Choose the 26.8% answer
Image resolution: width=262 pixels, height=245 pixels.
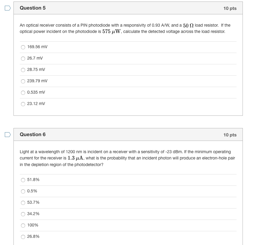pyautogui.click(x=23, y=237)
